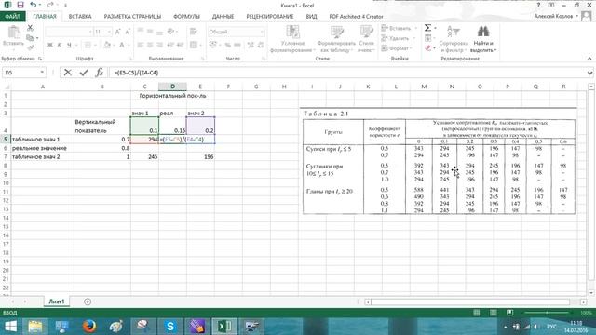596x335 pixels.
Task: Switch to the ДАННЫЕ tab
Action: [x=223, y=17]
